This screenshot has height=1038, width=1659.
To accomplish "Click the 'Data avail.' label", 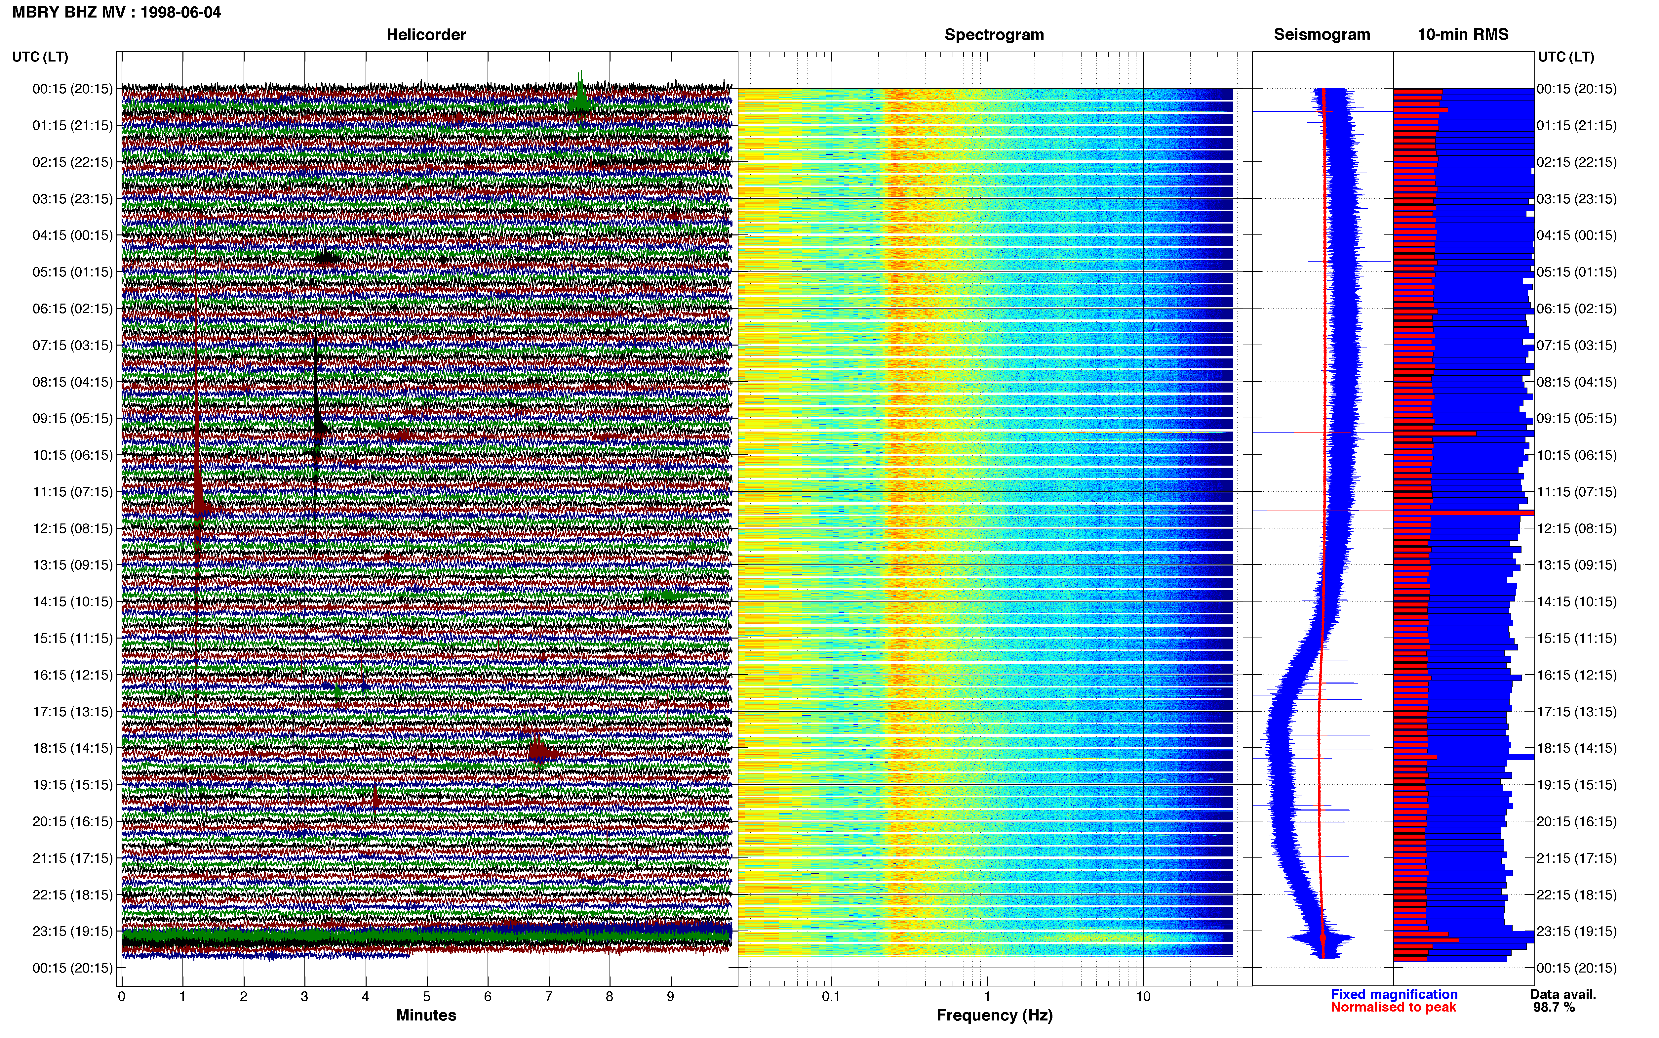I will (x=1563, y=994).
